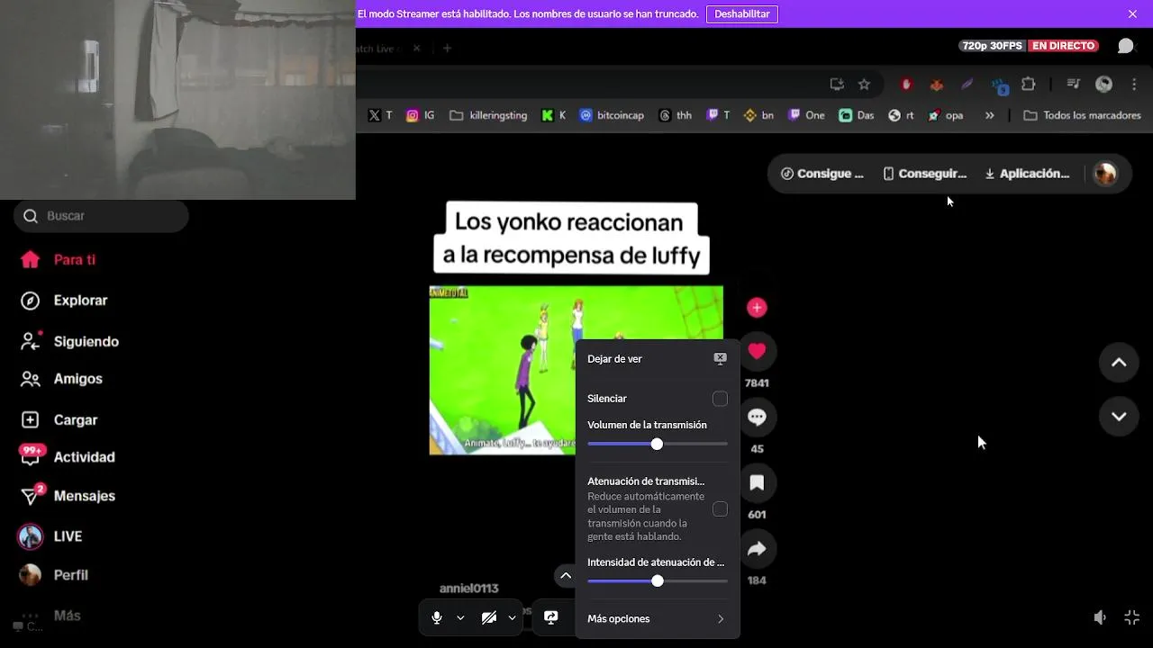Share the video with arrow icon
Viewport: 1153px width, 648px height.
click(x=757, y=549)
